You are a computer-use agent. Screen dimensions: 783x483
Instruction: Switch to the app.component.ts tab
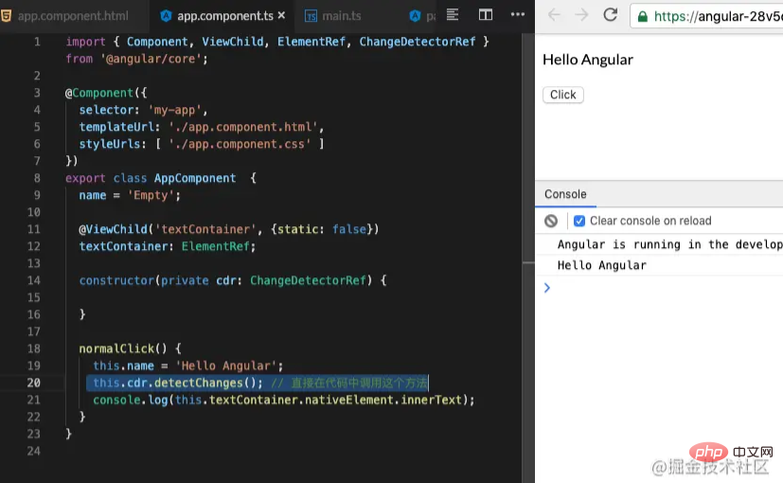point(224,16)
